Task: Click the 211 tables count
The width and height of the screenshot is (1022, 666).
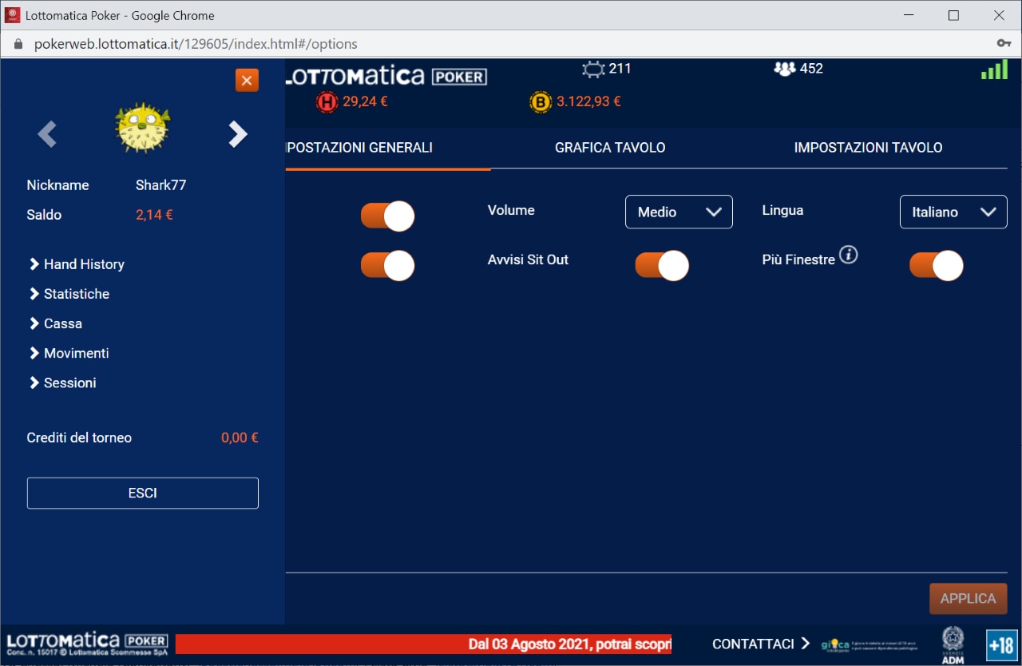Action: point(620,69)
